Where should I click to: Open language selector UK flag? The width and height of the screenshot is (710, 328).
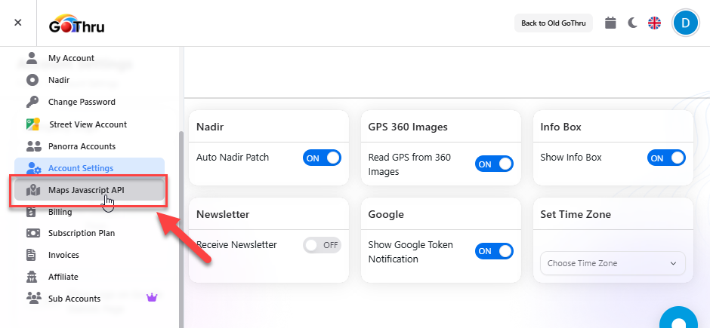[654, 23]
